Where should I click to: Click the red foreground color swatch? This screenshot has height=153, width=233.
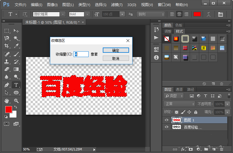click(x=9, y=109)
